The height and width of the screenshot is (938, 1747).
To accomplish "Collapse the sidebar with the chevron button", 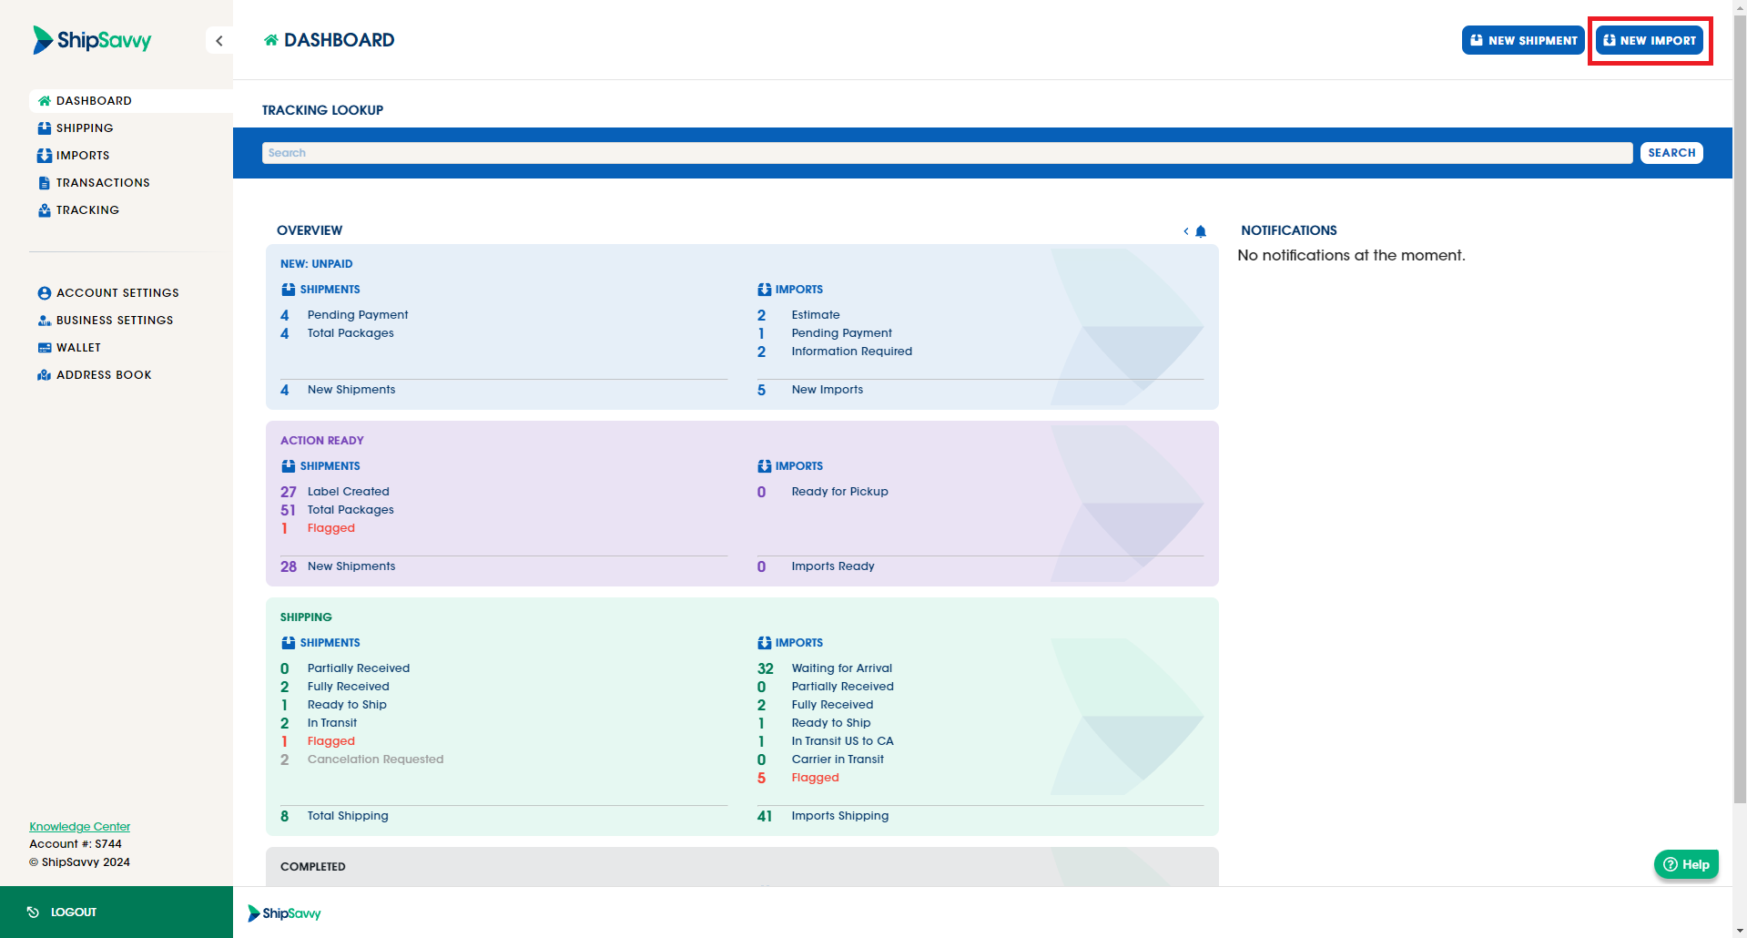I will 219,41.
